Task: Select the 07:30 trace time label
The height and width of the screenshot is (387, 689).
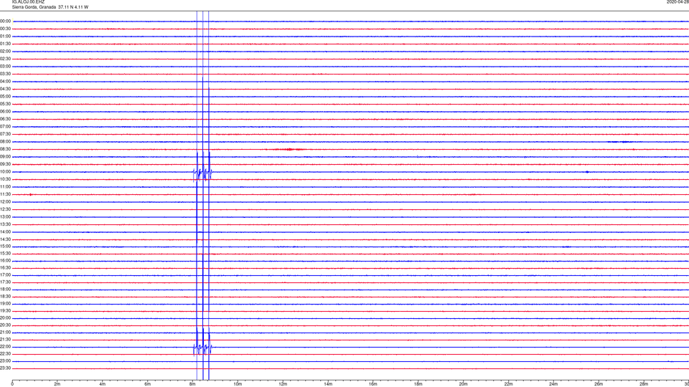Action: pos(5,134)
